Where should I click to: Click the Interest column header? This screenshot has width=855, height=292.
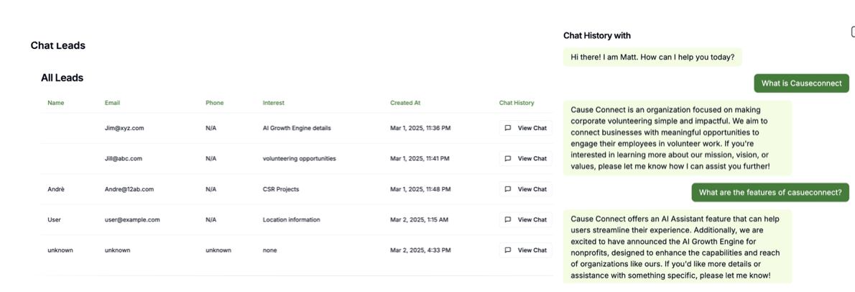pos(273,103)
